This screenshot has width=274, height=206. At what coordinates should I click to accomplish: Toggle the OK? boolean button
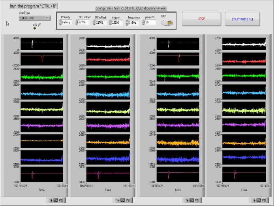point(167,23)
